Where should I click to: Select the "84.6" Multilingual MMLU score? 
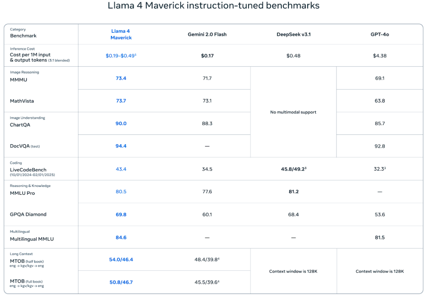pos(121,238)
